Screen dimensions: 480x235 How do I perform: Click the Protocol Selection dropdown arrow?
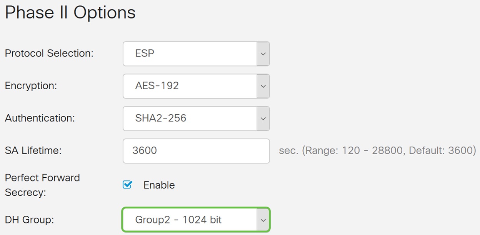click(x=263, y=53)
